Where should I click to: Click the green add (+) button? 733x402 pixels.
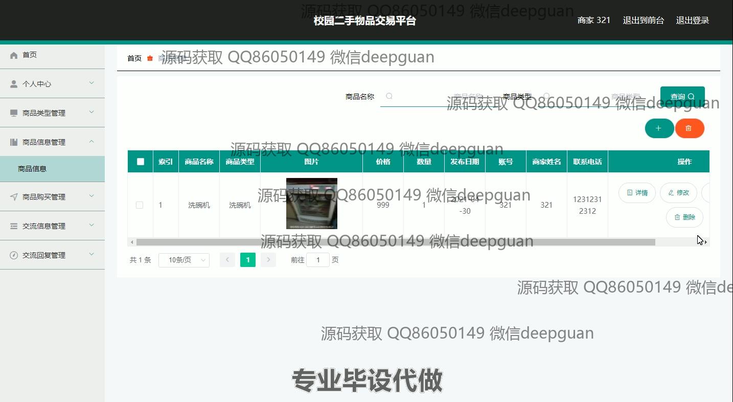[x=659, y=128]
